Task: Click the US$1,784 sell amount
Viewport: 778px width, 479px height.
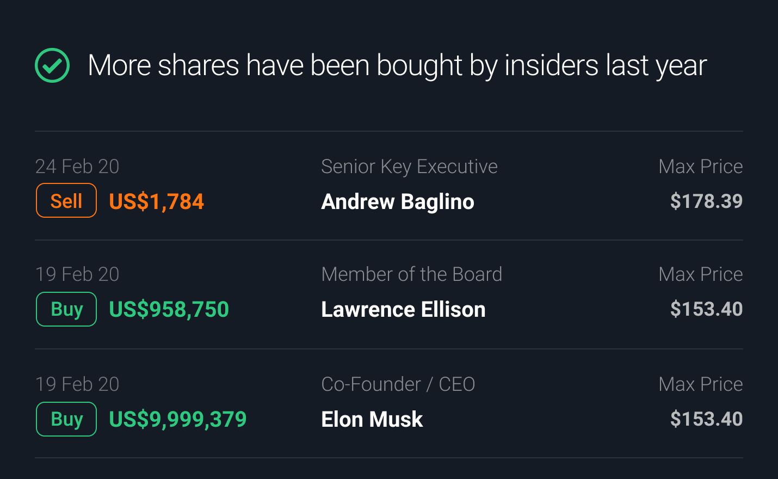Action: coord(156,201)
